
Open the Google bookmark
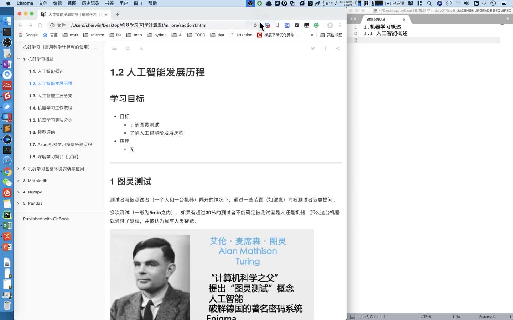point(28,35)
